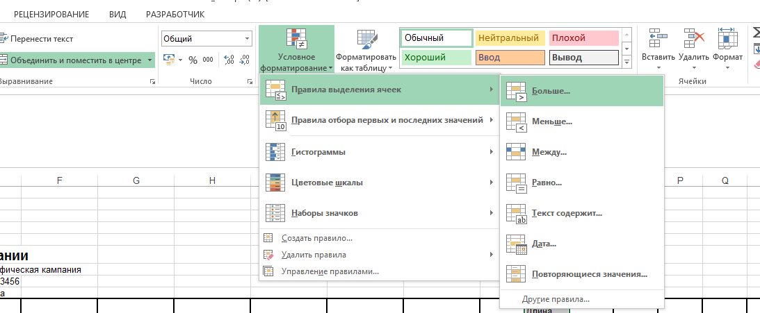Screen dimensions: 760x313
Task: Click Форматировать как таблицу icon
Action: 366,40
